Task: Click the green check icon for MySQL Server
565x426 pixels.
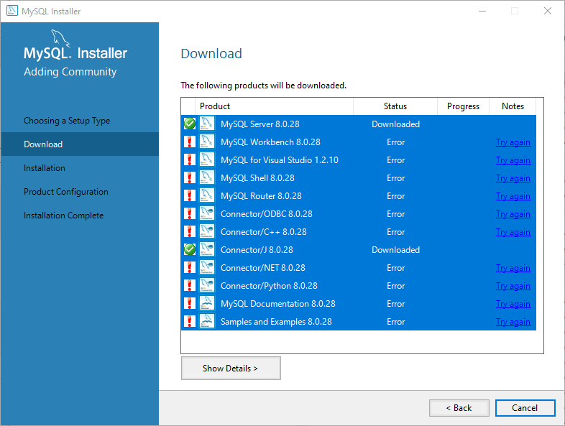Action: [190, 124]
